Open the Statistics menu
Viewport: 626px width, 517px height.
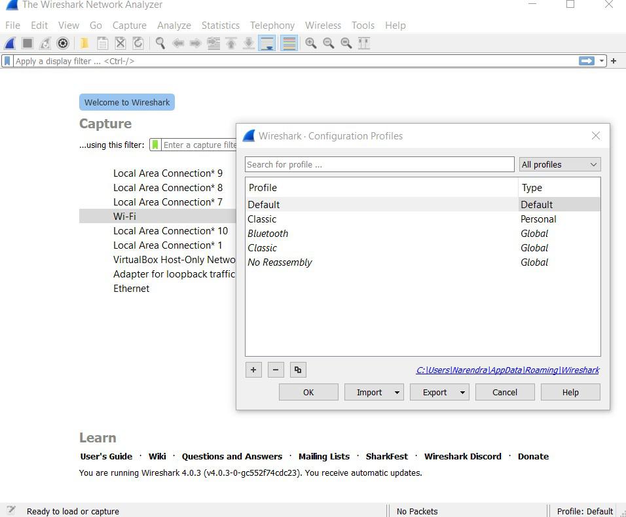pyautogui.click(x=221, y=25)
